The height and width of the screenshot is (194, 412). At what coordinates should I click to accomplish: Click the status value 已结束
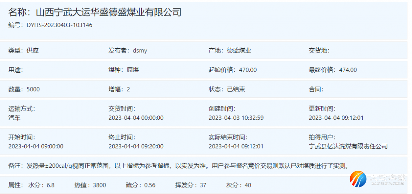[x=236, y=89]
